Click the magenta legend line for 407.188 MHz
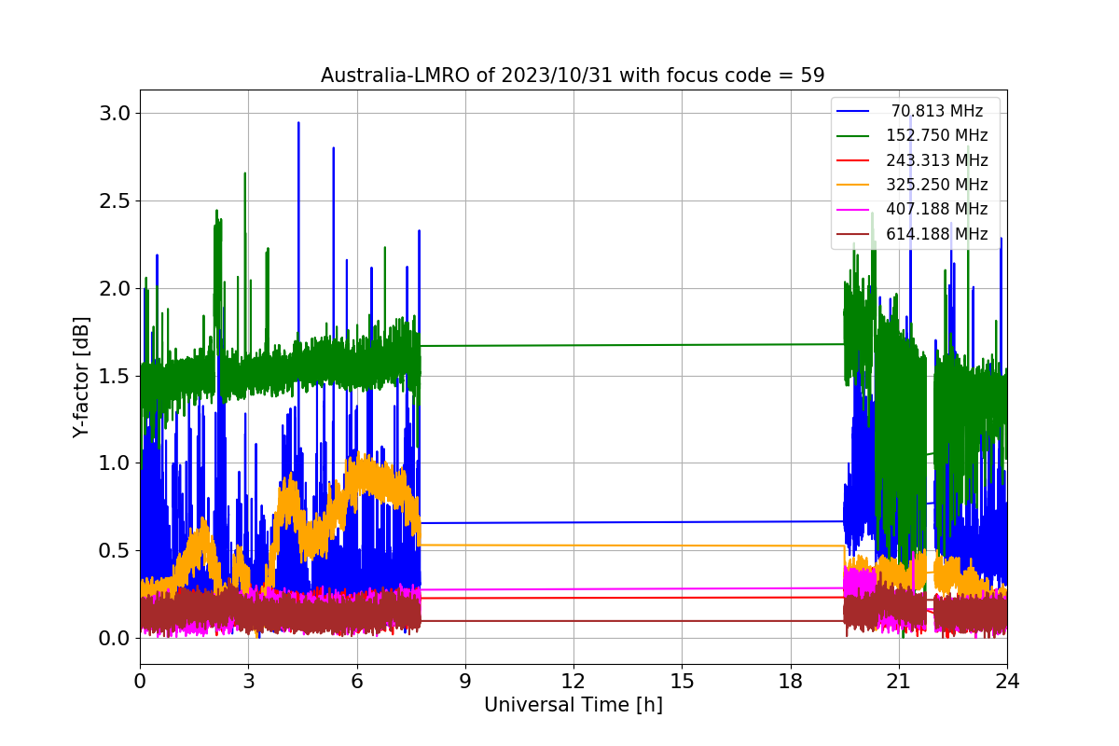This screenshot has height=746, width=1119. click(853, 210)
